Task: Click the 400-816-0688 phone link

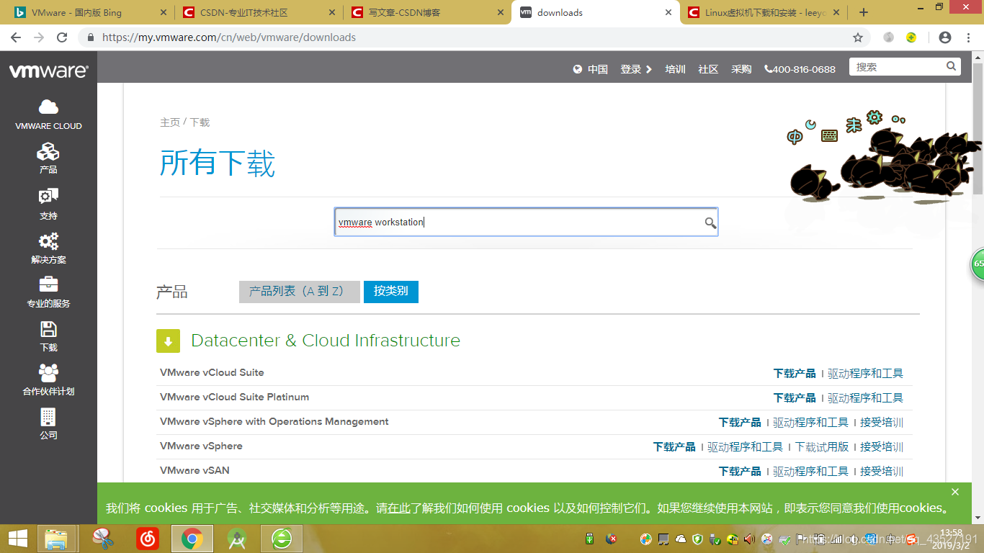Action: click(800, 69)
